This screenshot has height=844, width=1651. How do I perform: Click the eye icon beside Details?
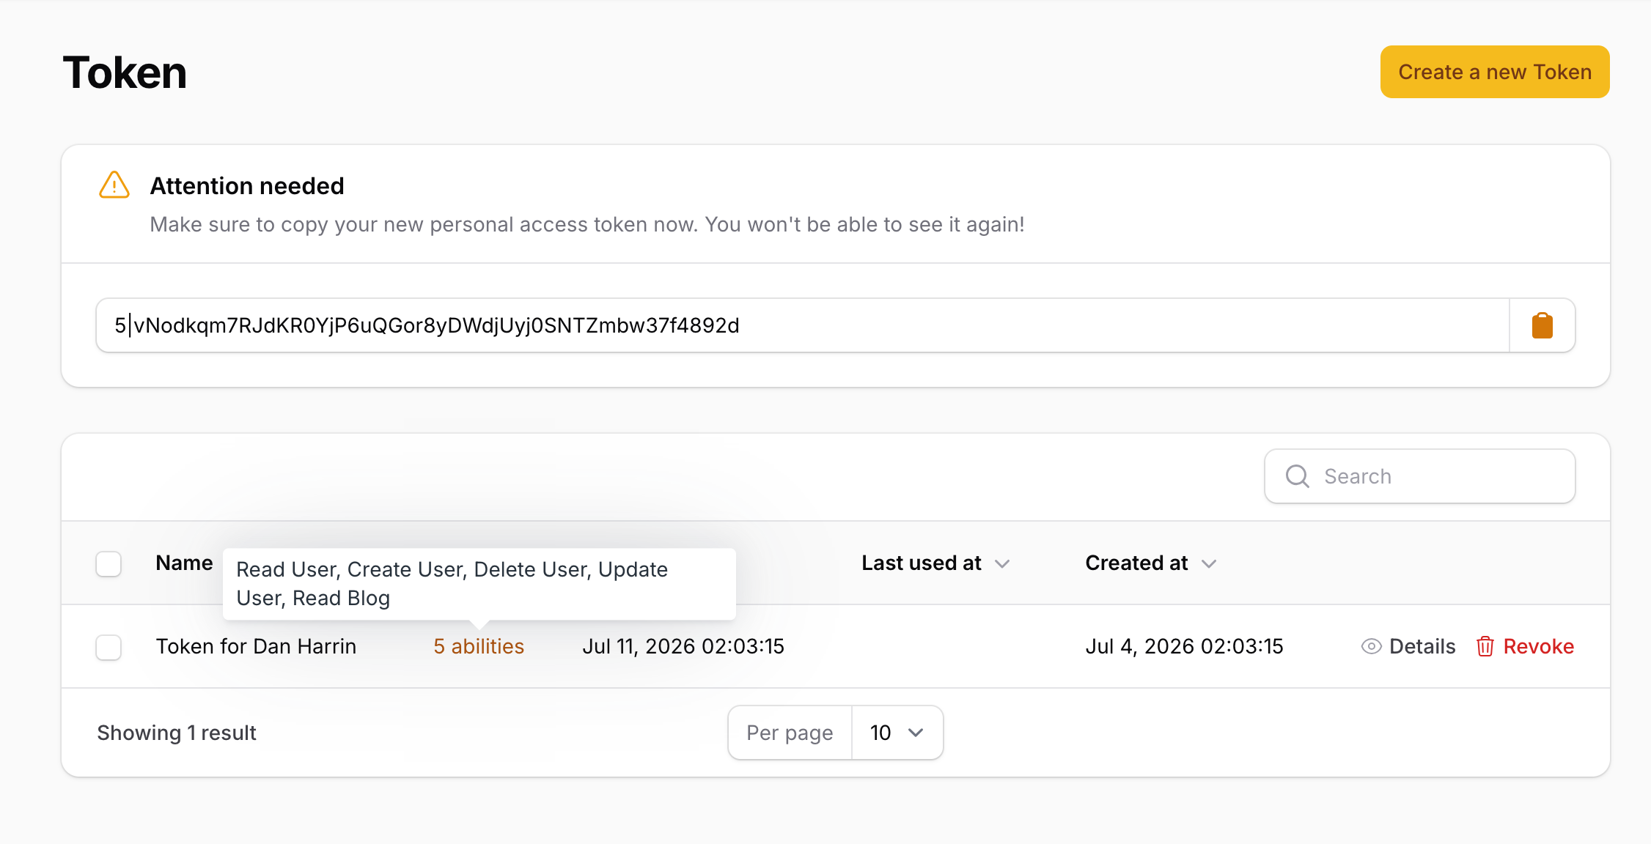coord(1371,646)
